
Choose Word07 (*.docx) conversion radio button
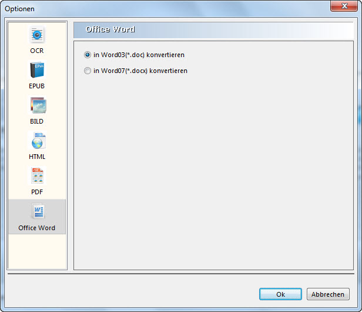click(x=88, y=71)
